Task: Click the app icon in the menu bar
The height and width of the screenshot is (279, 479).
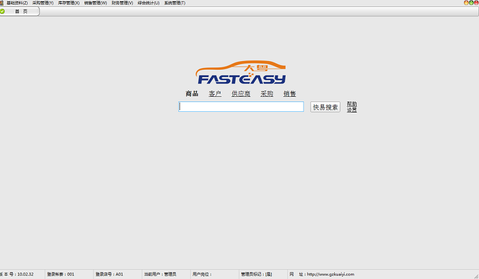Action: 2,3
